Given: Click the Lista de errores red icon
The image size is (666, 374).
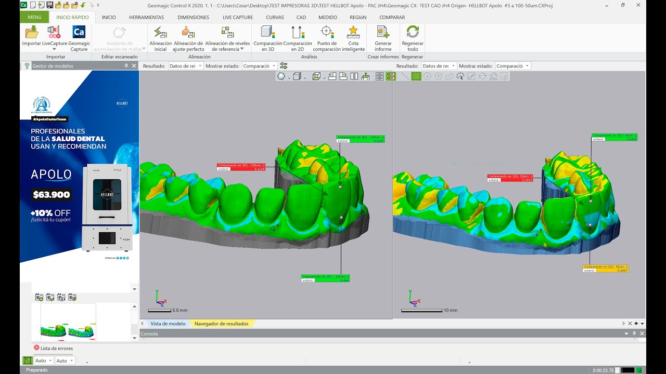Looking at the screenshot, I should pos(36,348).
